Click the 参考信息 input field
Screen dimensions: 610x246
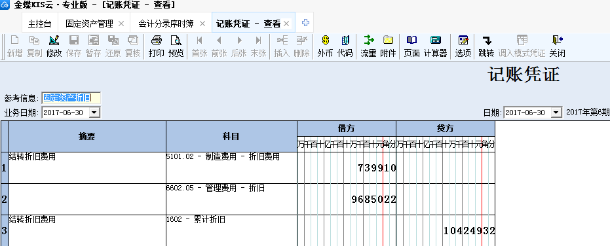[71, 98]
